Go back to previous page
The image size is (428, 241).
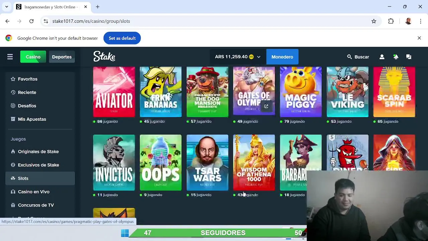tap(7, 21)
